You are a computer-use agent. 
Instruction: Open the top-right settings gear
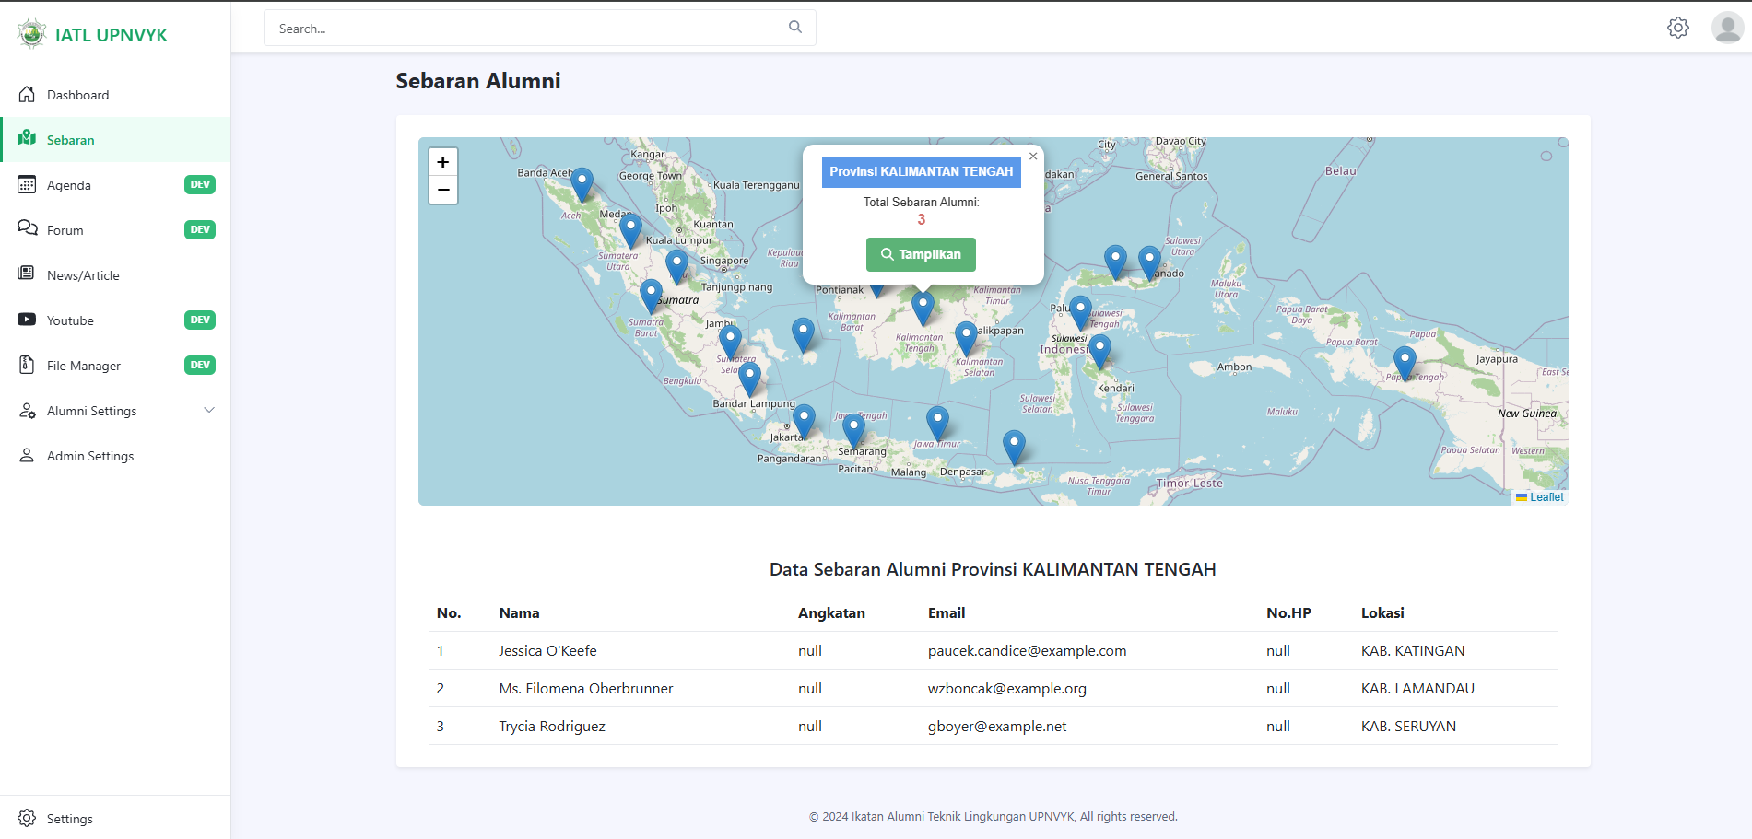[1678, 28]
